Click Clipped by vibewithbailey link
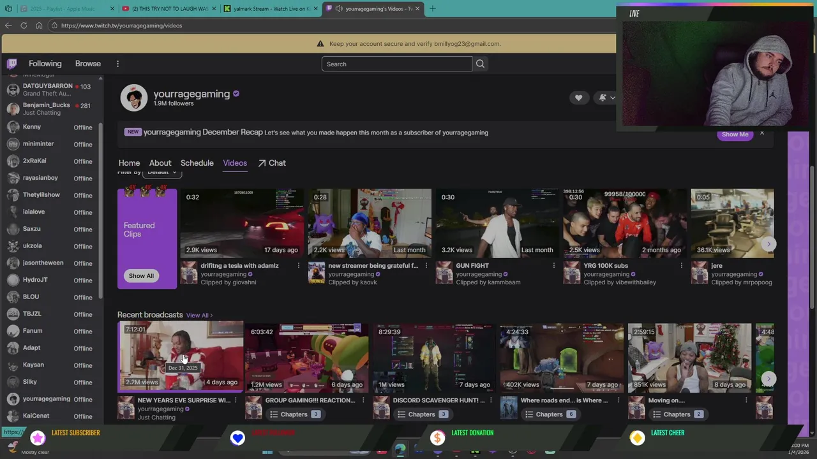 click(x=619, y=282)
